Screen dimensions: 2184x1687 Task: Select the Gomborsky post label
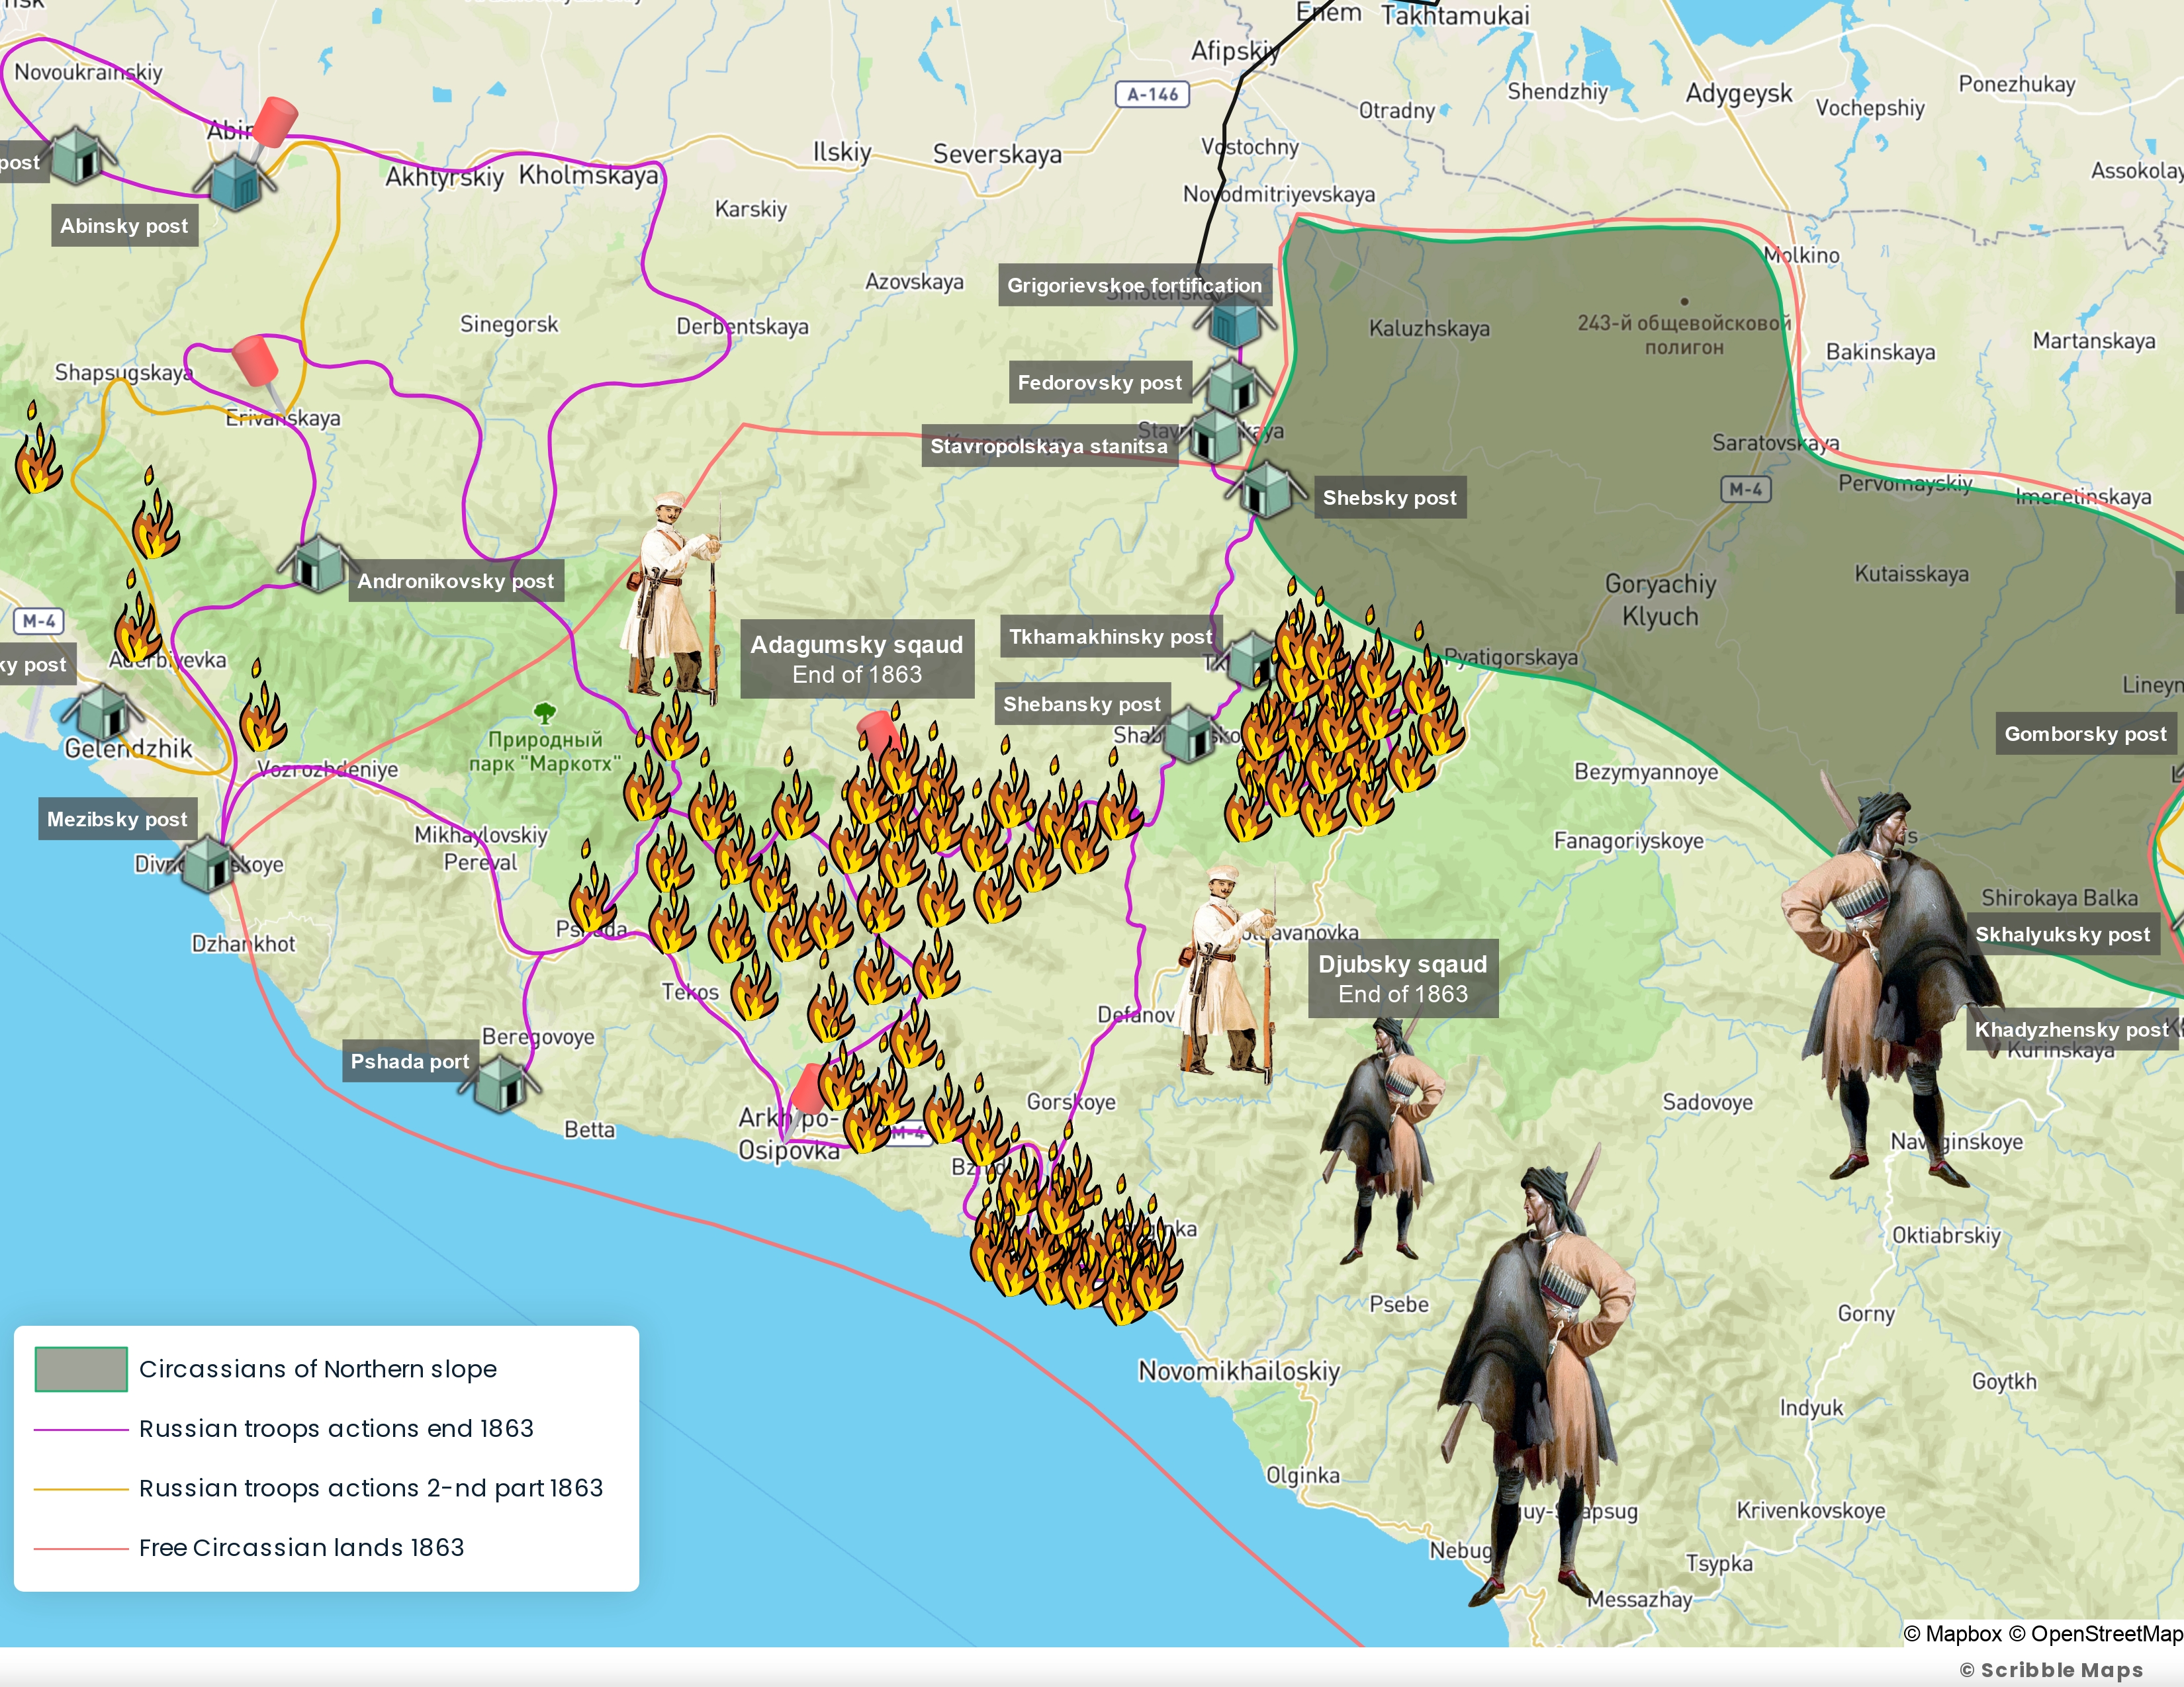pos(2085,734)
